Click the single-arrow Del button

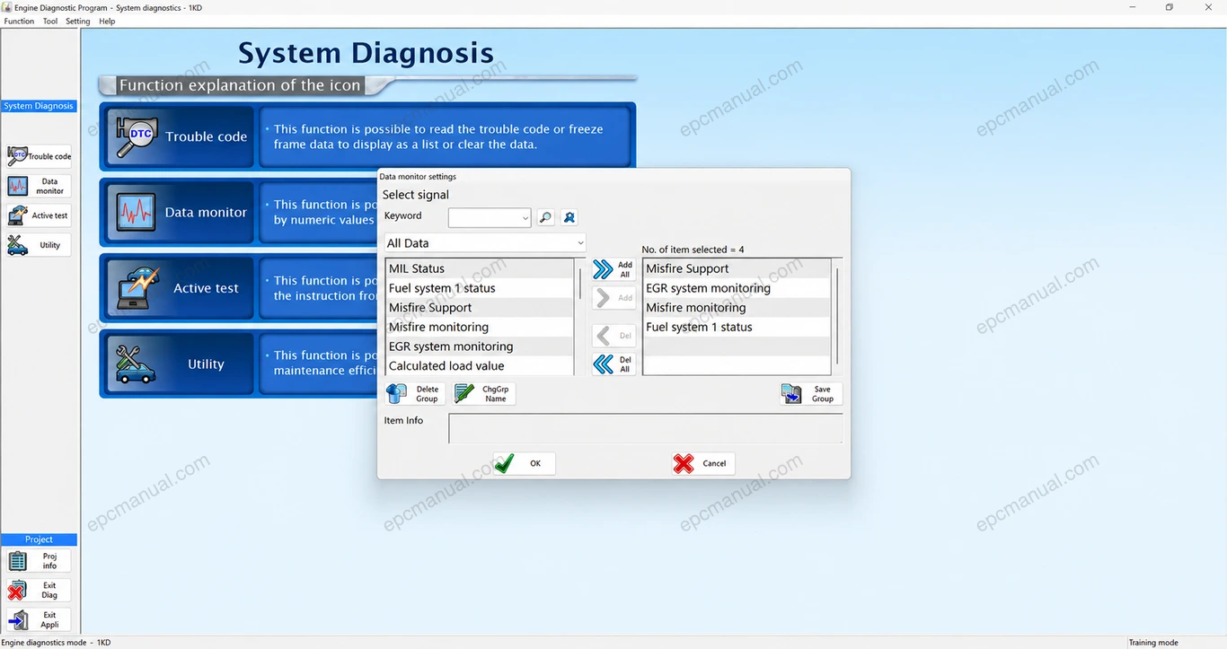(614, 336)
